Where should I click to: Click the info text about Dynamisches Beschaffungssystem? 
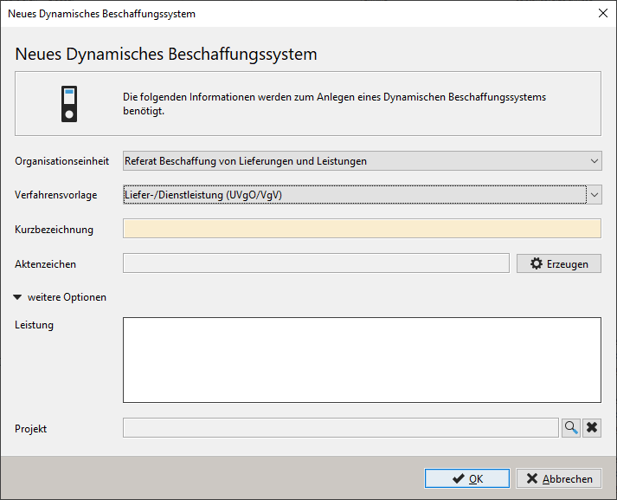[x=335, y=104]
